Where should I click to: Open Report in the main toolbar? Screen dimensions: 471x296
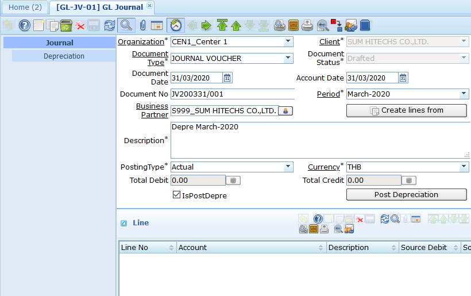point(279,25)
